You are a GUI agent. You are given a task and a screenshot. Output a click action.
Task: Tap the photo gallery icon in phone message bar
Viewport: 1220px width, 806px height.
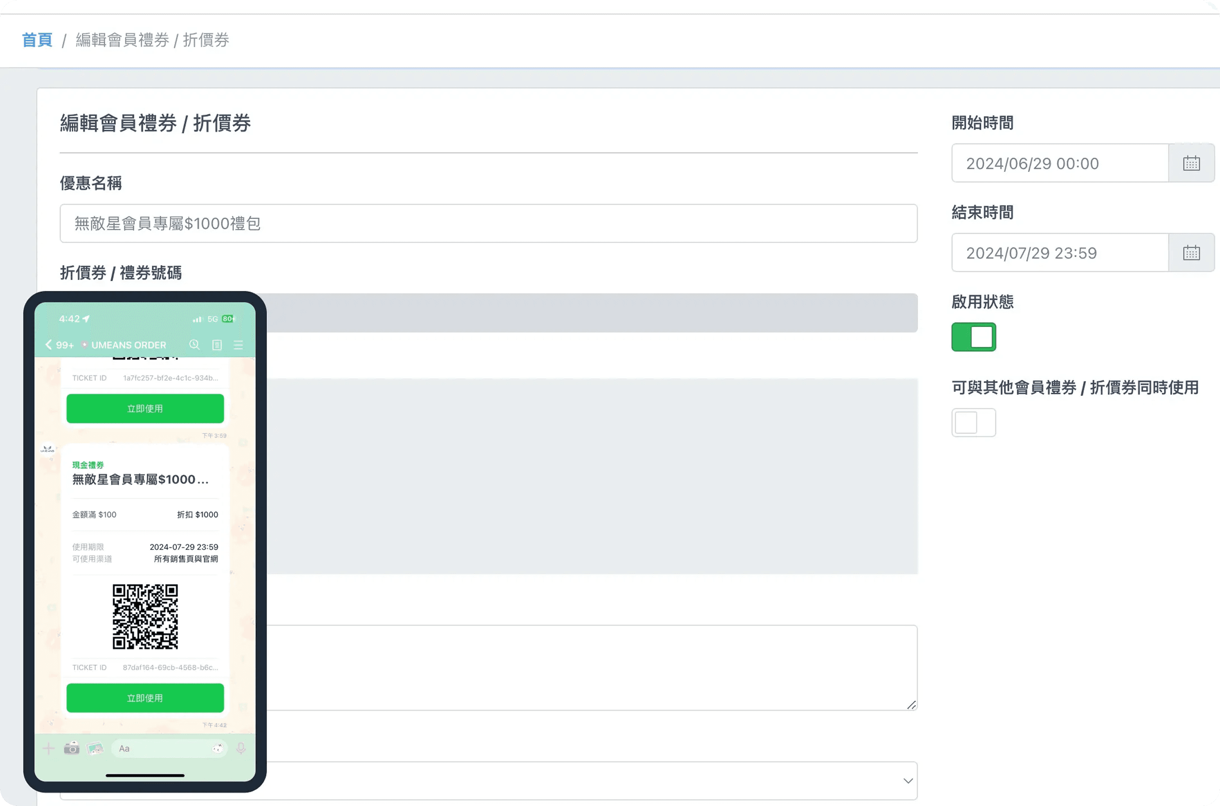[x=95, y=748]
